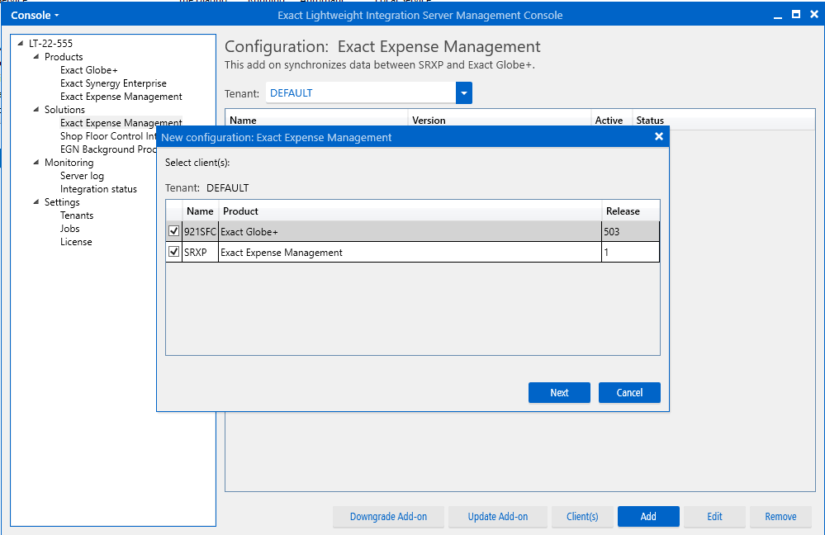Click Next in the configuration dialog
The height and width of the screenshot is (535, 825).
pyautogui.click(x=559, y=393)
